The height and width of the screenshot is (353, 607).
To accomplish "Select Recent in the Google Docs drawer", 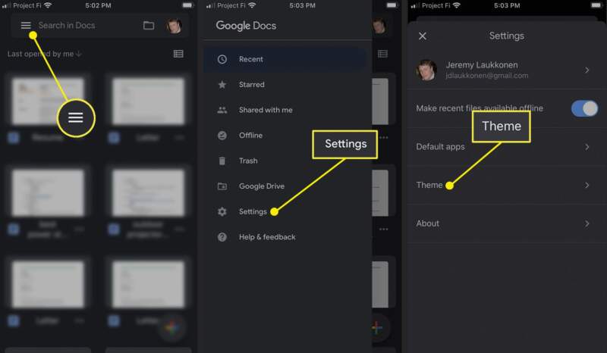I will tap(286, 59).
